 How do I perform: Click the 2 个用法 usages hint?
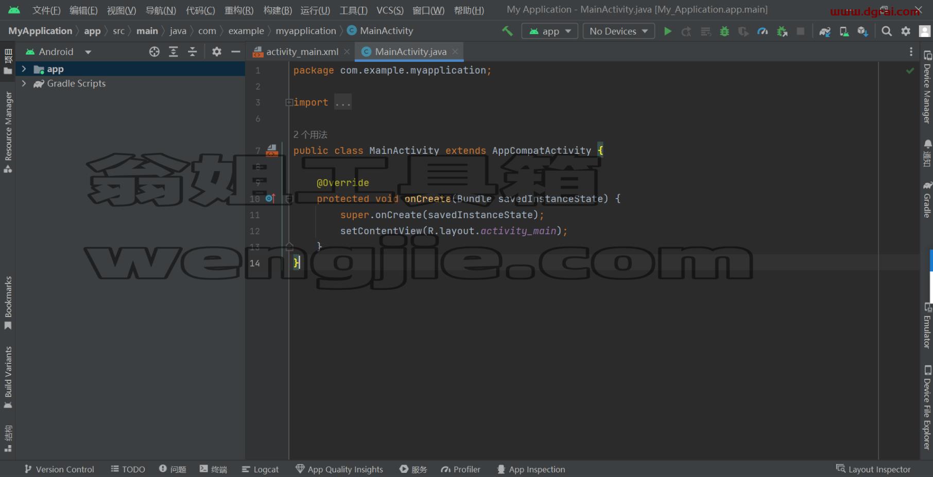310,135
